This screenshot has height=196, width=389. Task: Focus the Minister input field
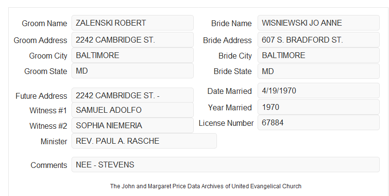pos(144,141)
